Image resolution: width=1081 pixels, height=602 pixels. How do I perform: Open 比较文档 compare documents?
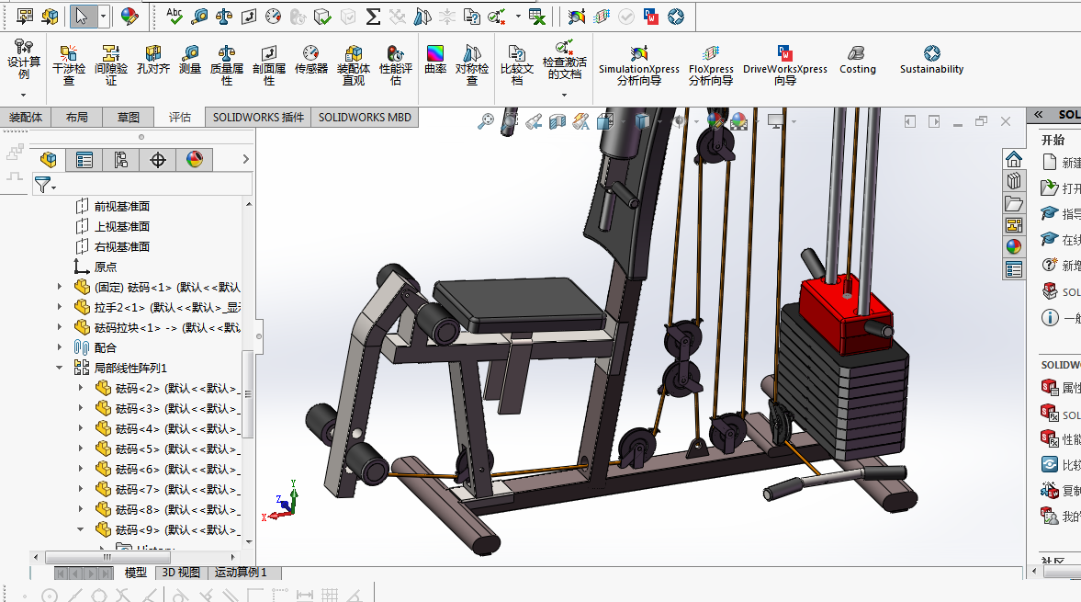coord(517,65)
